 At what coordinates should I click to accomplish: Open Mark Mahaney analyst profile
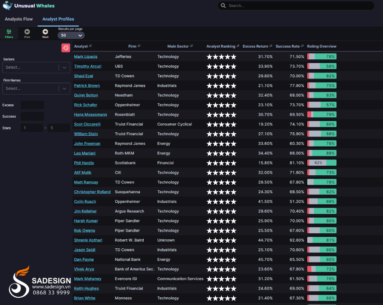88,279
